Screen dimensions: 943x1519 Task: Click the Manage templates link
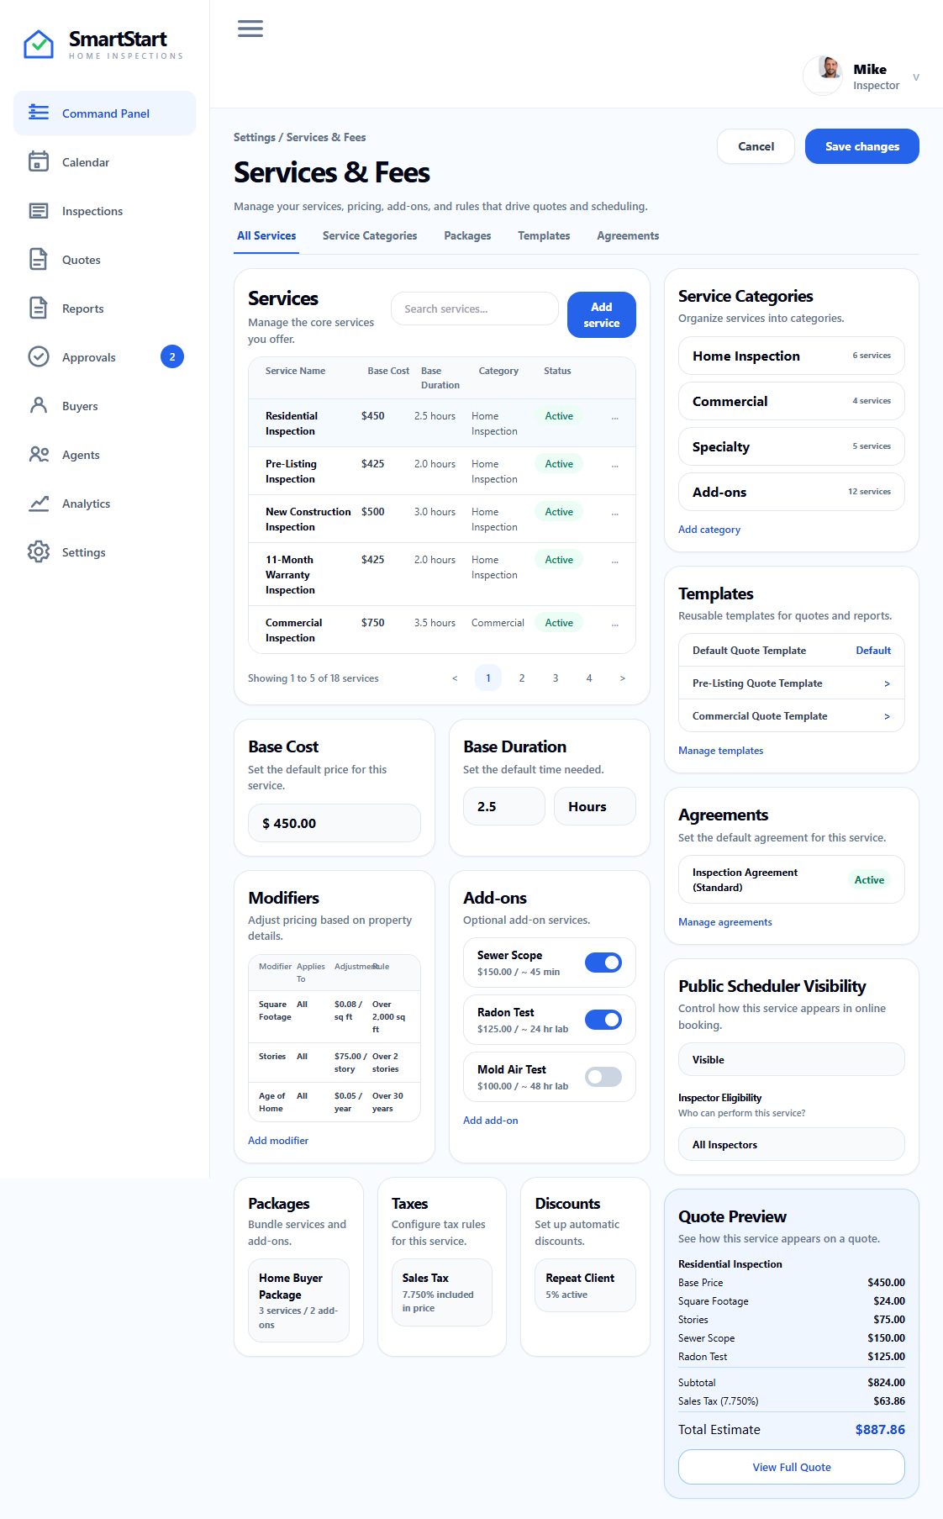pos(721,751)
